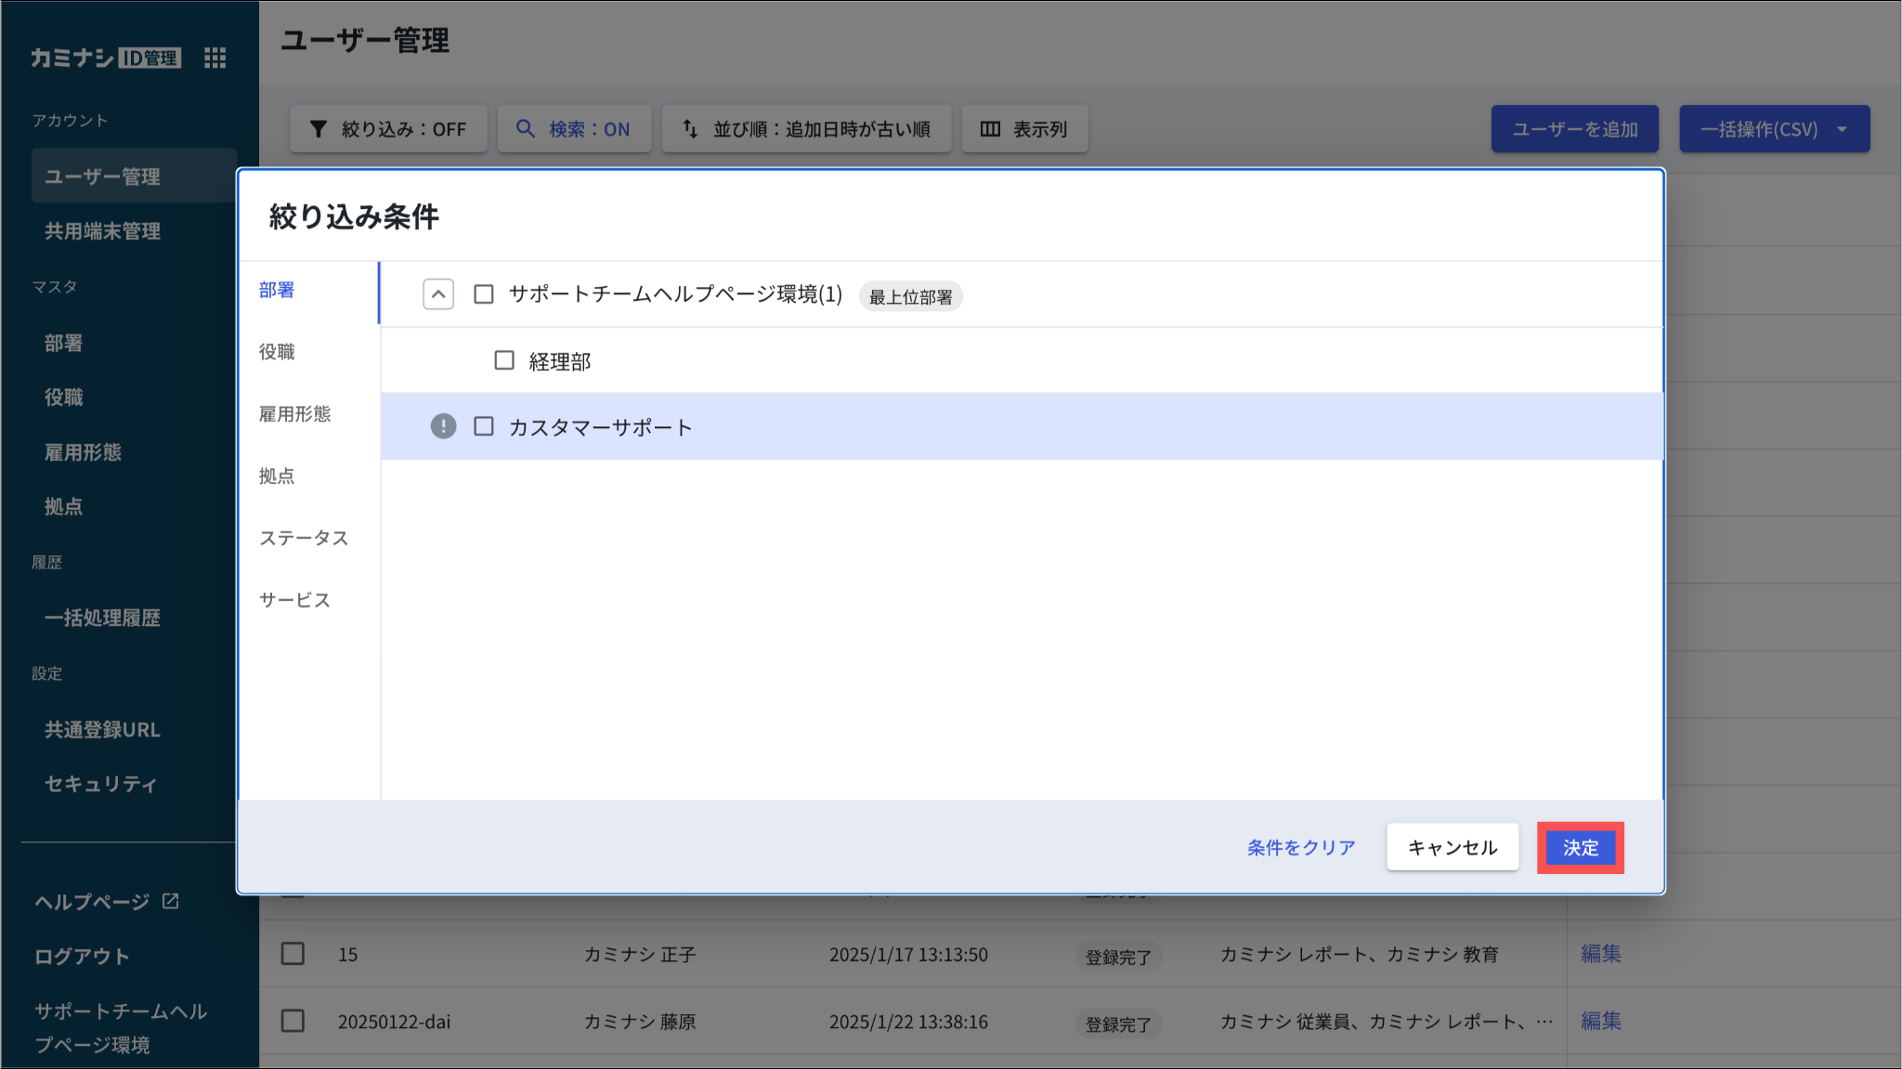Switch to the ステータス filter tab
The width and height of the screenshot is (1902, 1069).
pos(304,538)
